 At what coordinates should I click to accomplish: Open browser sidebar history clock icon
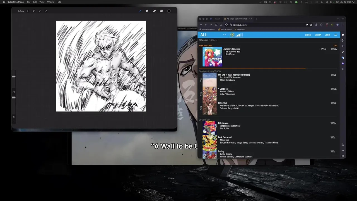343,40
